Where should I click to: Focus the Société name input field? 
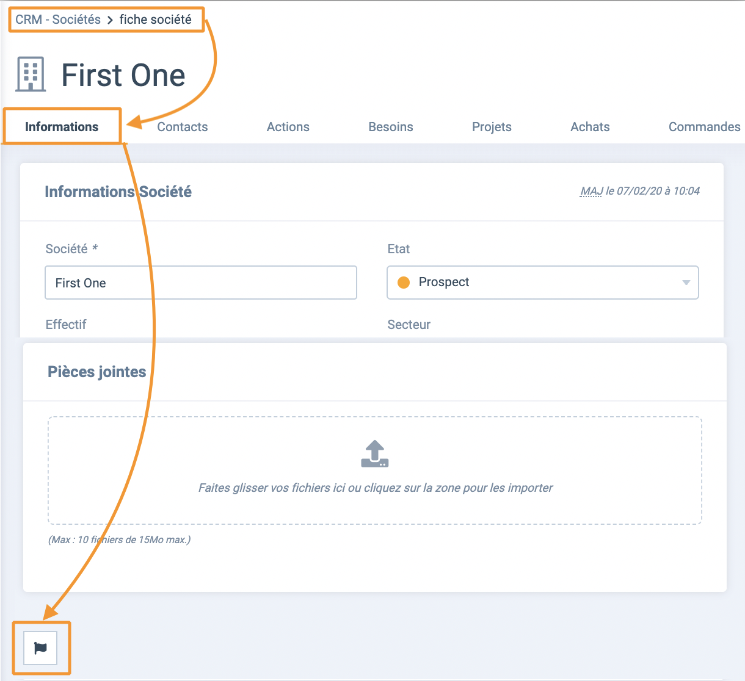pyautogui.click(x=201, y=283)
